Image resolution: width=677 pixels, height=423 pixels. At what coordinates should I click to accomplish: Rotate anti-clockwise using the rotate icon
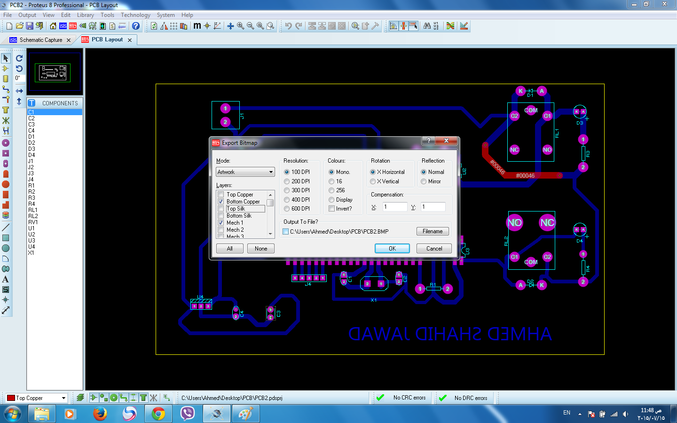pyautogui.click(x=19, y=69)
